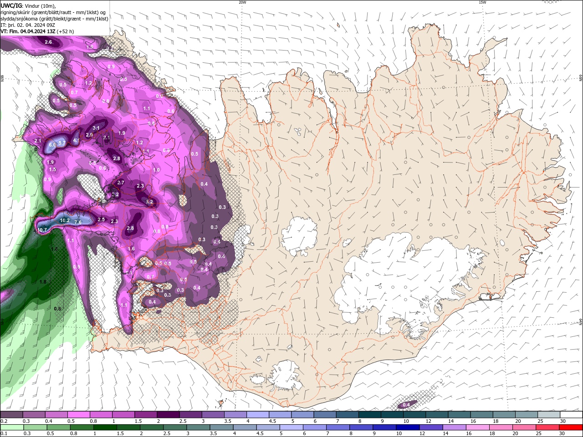583x437 pixels.
Task: Click the 10.2 precipitation value on the map
Action: point(65,220)
